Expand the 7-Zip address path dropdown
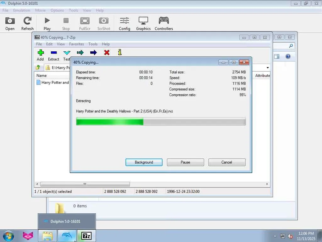Viewport: 322px width, 242px height. [268, 68]
